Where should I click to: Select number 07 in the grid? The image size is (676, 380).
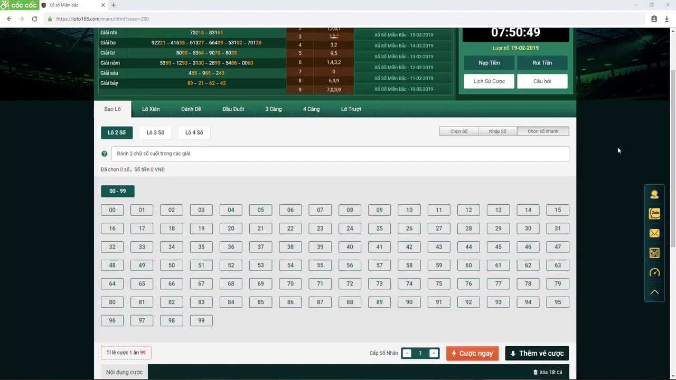point(320,210)
